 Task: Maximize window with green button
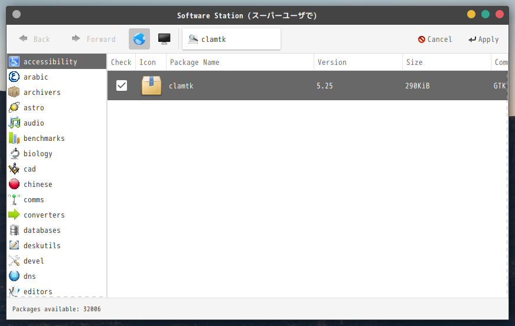tap(485, 14)
